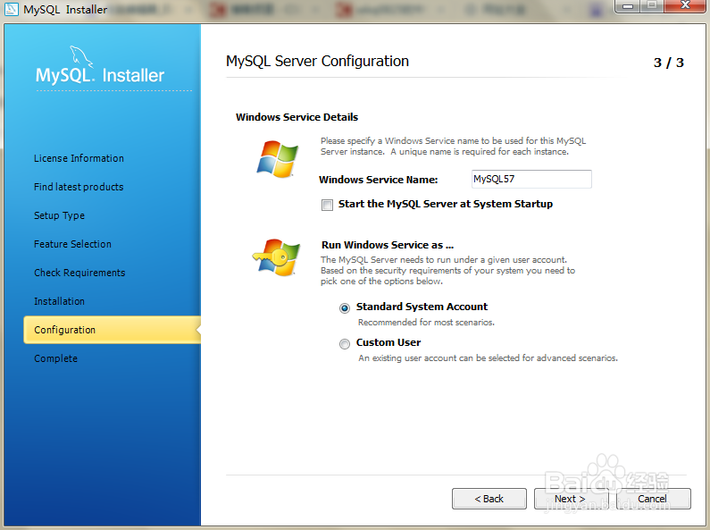Image resolution: width=710 pixels, height=530 pixels.
Task: Click the 'Please specify a Windows Service name' text
Action: 454,147
